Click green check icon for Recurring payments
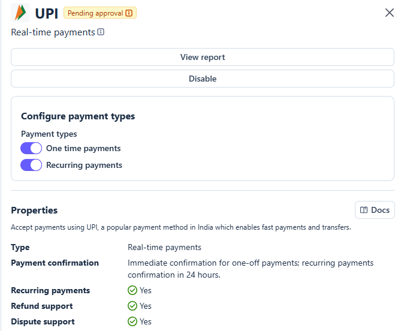 [x=132, y=290]
